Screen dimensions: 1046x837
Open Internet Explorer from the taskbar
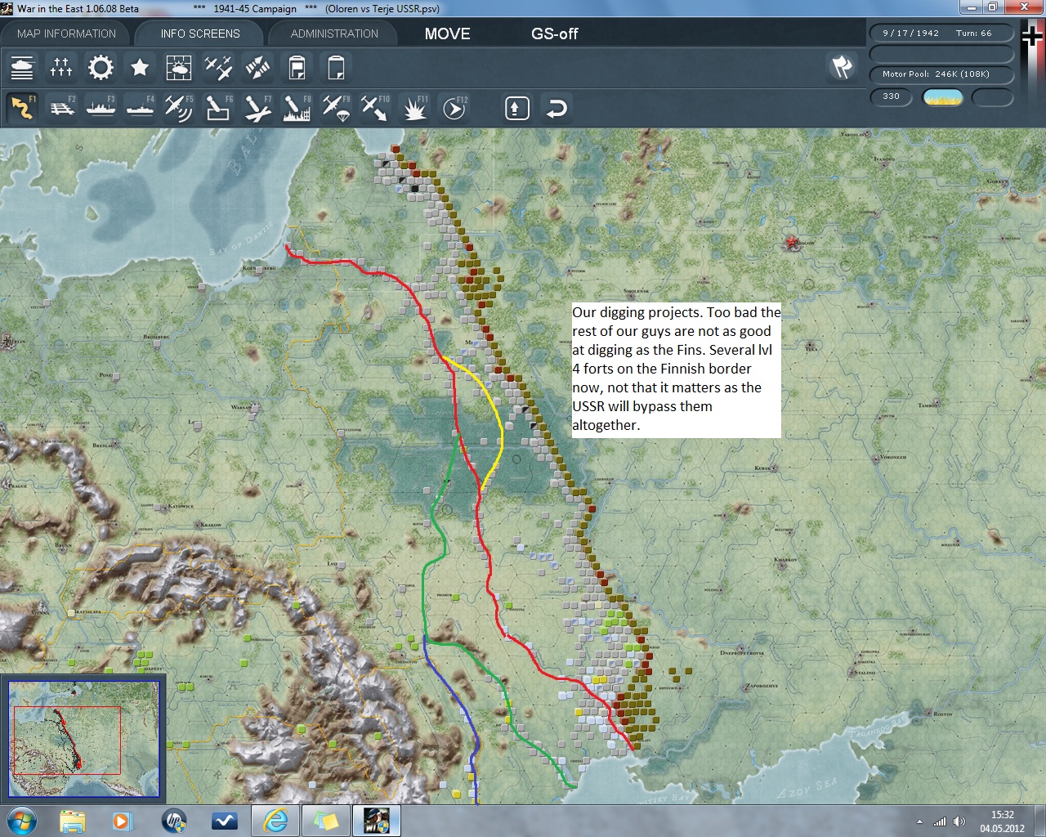click(x=275, y=821)
